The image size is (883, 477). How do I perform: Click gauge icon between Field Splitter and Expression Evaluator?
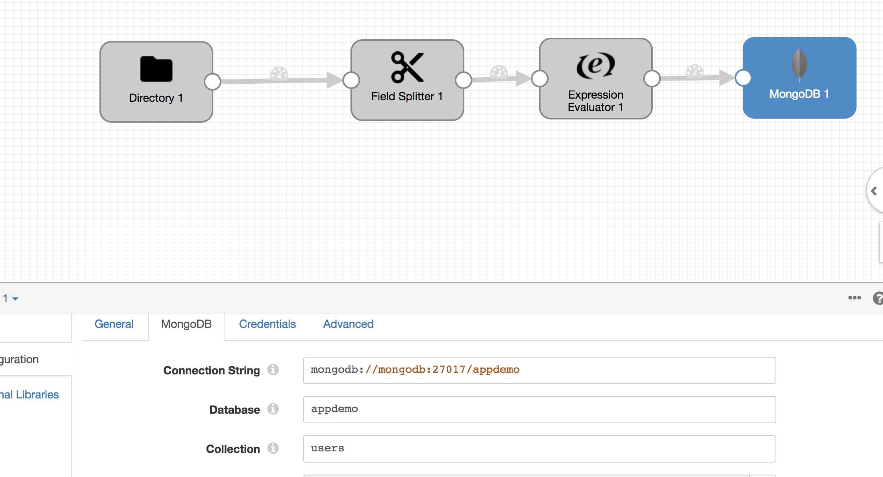pos(499,72)
